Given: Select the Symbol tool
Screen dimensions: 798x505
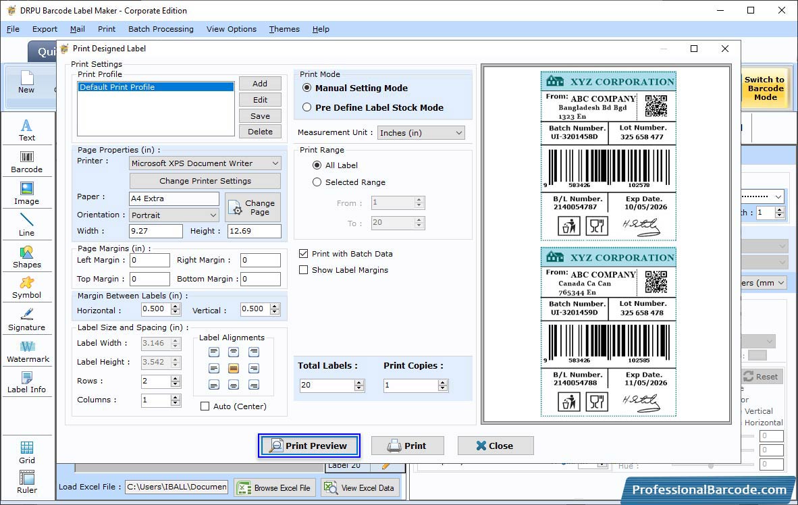Looking at the screenshot, I should pos(27,288).
